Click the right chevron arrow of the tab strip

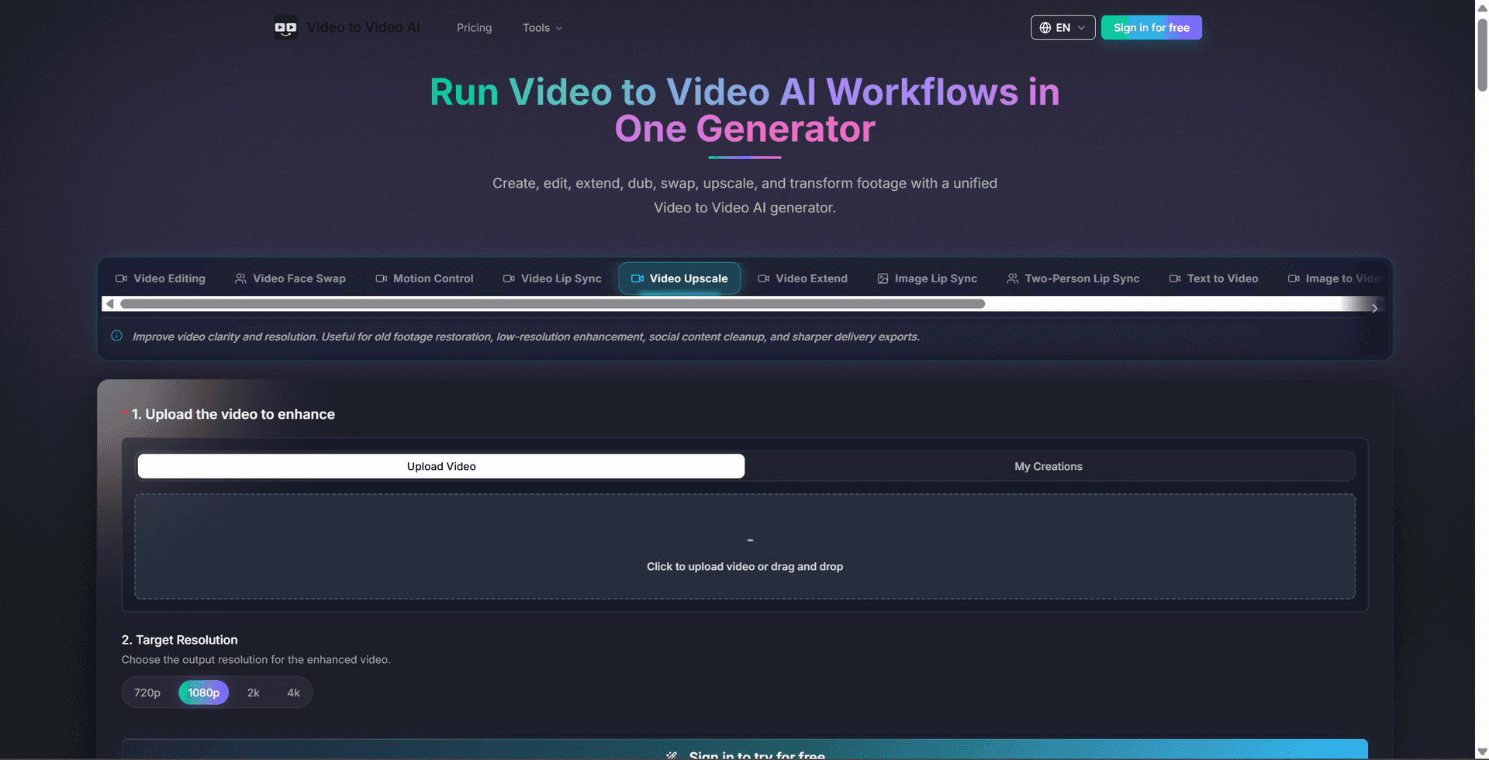(x=1374, y=308)
